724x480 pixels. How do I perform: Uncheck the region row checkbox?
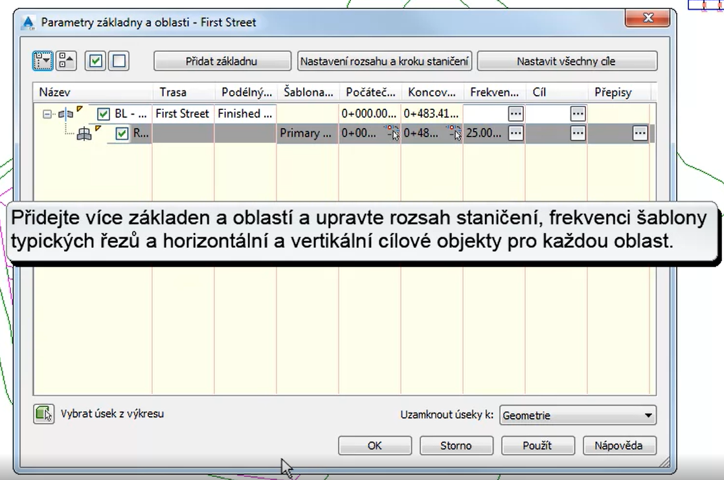tap(122, 133)
